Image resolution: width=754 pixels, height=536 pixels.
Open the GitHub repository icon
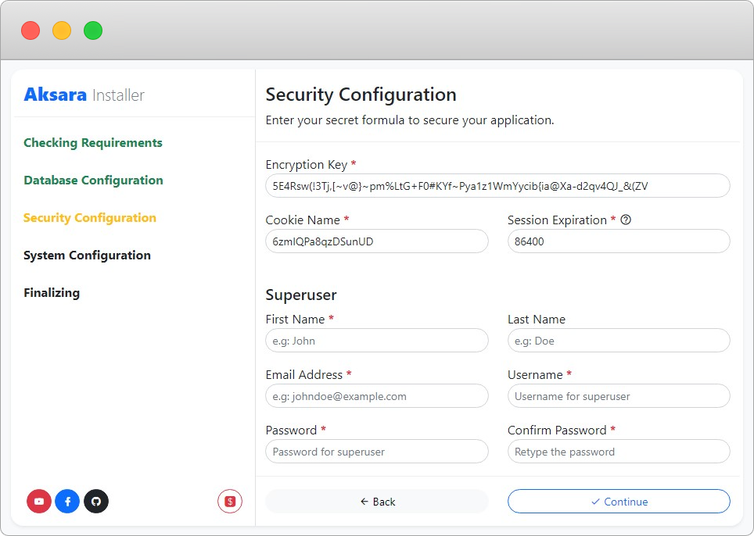click(x=96, y=502)
